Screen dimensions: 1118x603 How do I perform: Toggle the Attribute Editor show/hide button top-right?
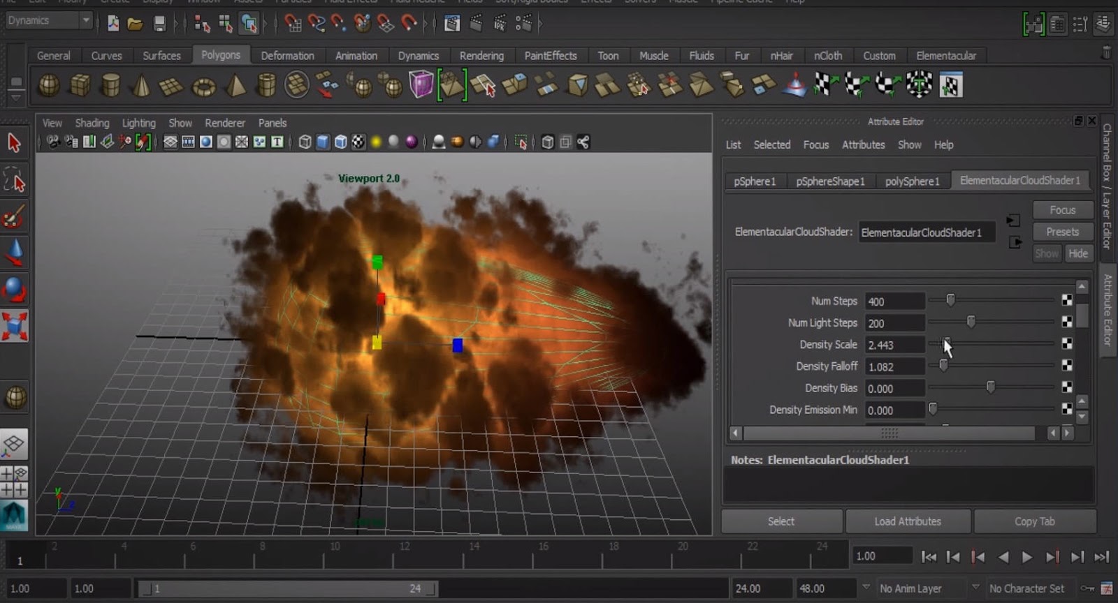[x=1058, y=25]
